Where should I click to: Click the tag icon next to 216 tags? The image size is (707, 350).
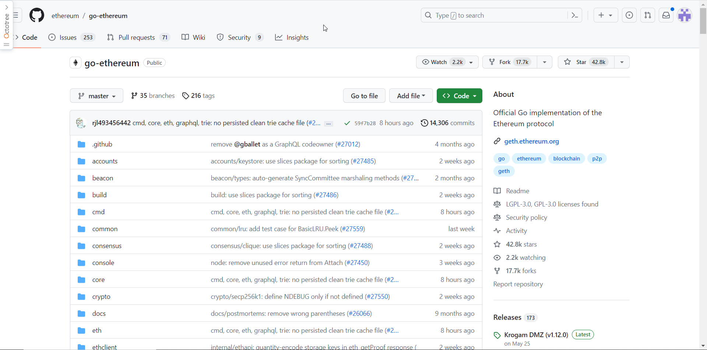click(186, 96)
